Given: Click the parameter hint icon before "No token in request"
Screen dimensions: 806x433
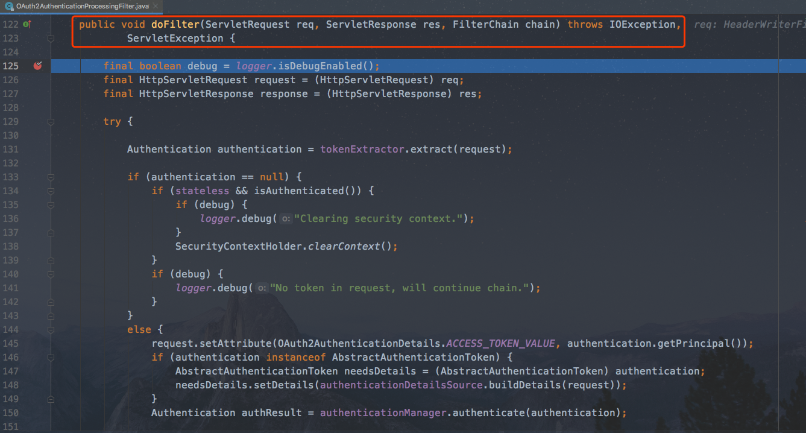Looking at the screenshot, I should click(260, 288).
